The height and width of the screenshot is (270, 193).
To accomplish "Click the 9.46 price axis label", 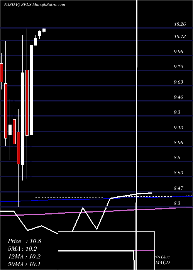I will point(178,97).
